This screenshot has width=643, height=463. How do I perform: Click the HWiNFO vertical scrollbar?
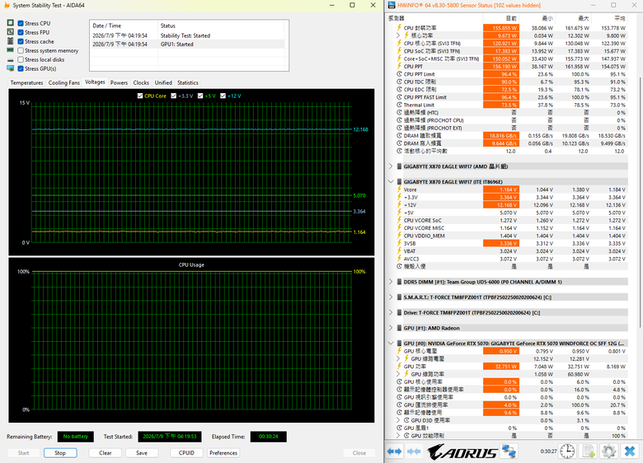(639, 201)
